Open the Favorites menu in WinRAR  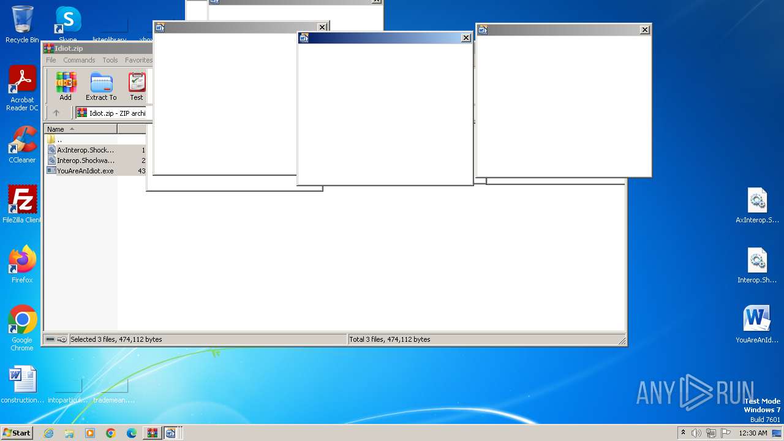138,60
